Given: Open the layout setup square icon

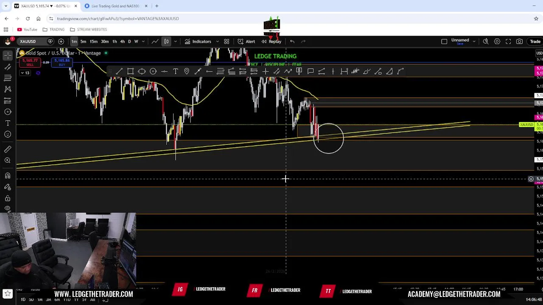Looking at the screenshot, I should [x=444, y=42].
